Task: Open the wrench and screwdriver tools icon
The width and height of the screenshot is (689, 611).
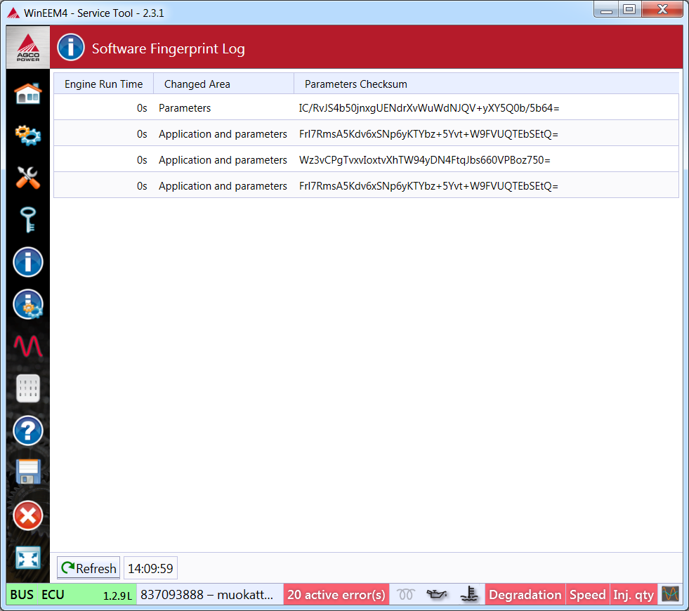Action: tap(28, 178)
